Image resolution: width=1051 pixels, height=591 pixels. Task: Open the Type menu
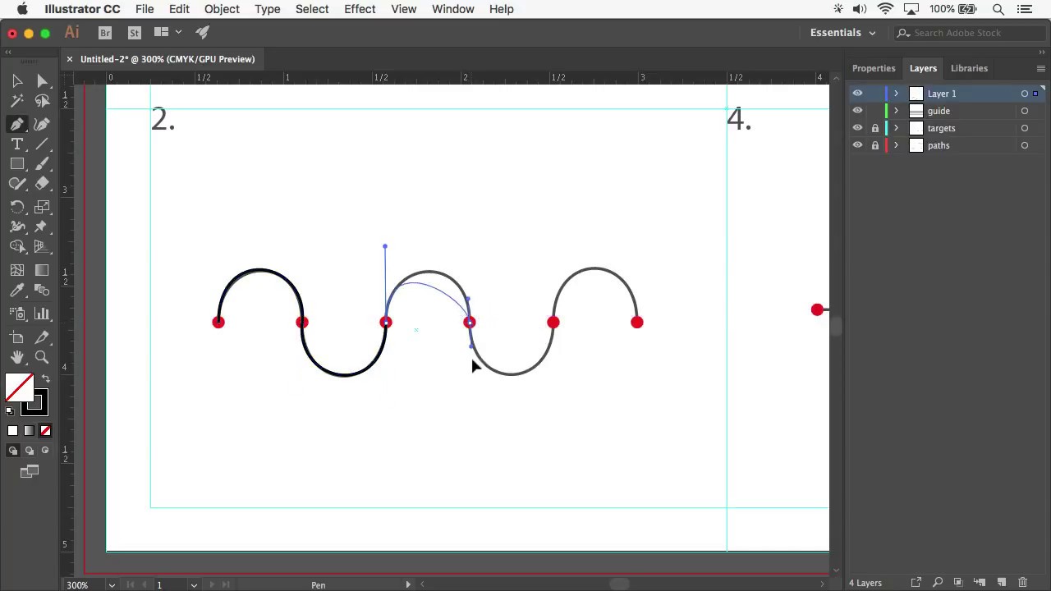[x=268, y=9]
